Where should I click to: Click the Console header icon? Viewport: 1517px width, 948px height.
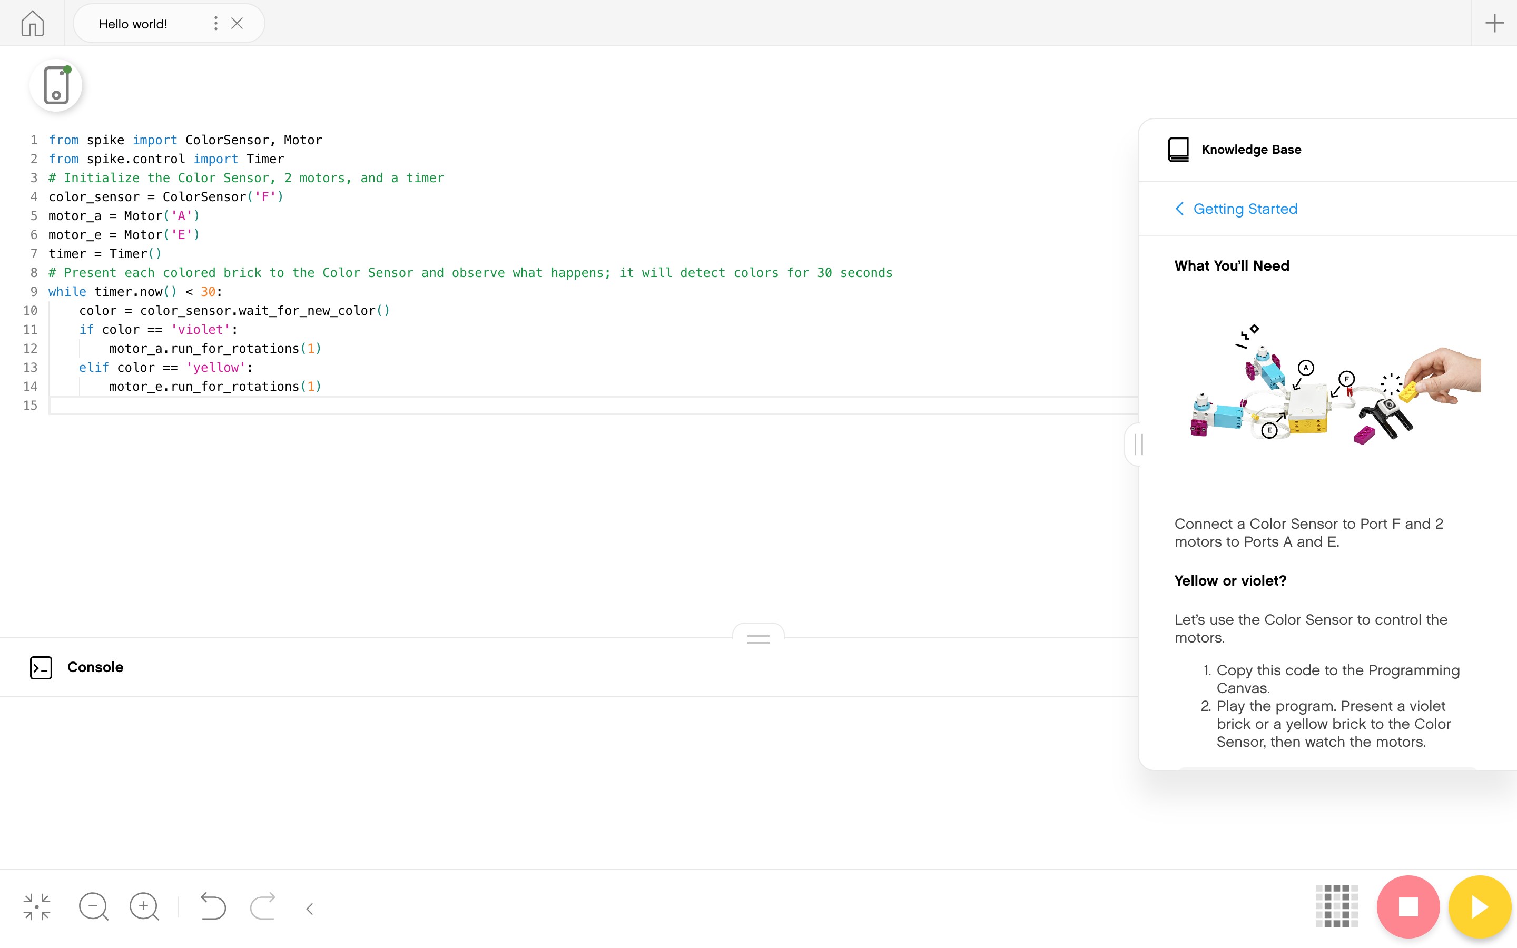click(41, 668)
